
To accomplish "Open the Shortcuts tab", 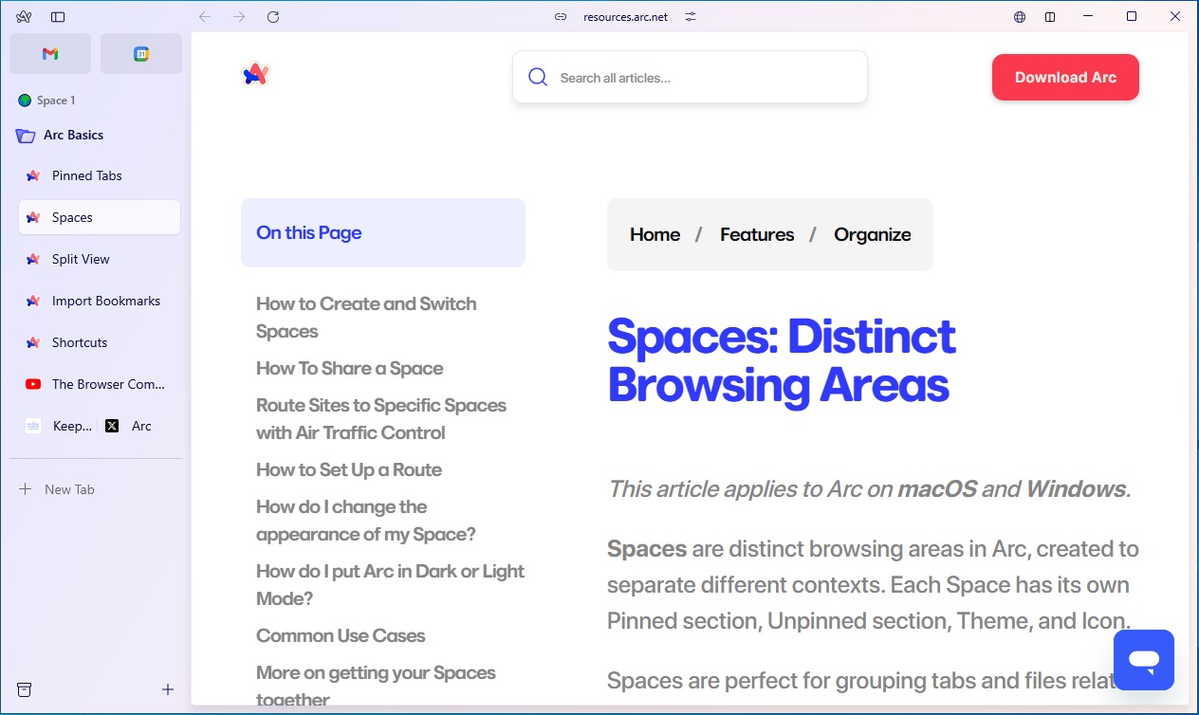I will click(x=100, y=342).
